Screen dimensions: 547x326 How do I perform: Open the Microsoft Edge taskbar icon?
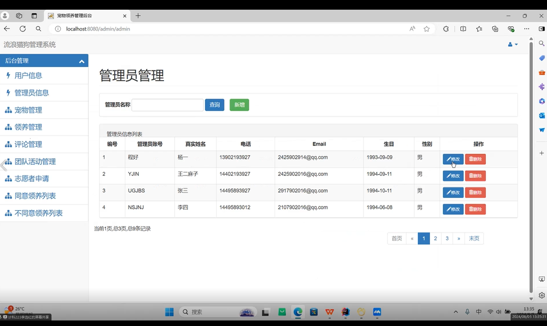pyautogui.click(x=298, y=312)
